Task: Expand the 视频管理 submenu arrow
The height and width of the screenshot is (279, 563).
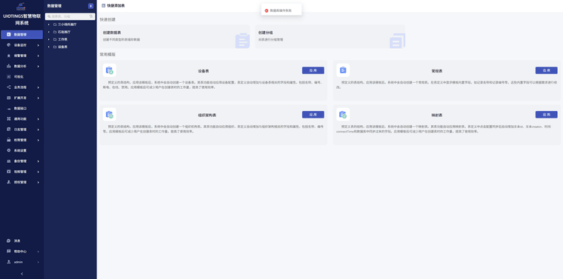Action: [x=38, y=172]
